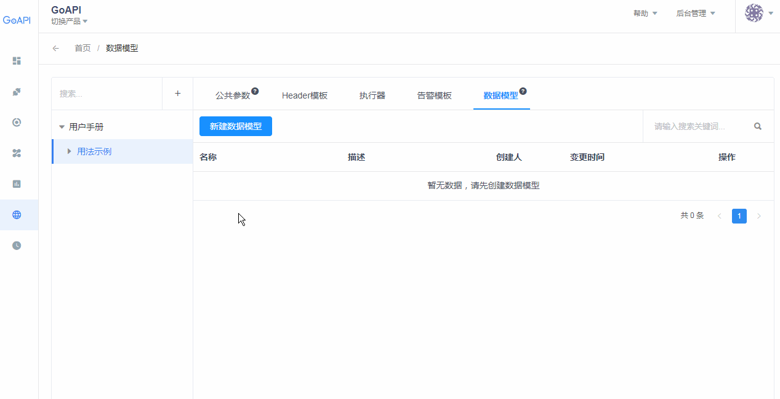This screenshot has height=399, width=780.
Task: Click the user avatar icon
Action: [754, 13]
